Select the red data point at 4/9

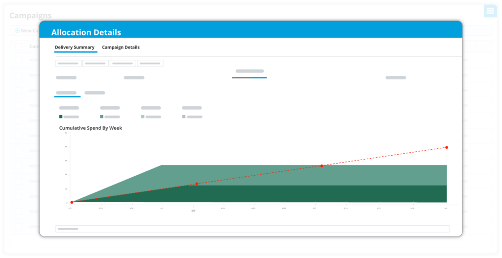(197, 184)
